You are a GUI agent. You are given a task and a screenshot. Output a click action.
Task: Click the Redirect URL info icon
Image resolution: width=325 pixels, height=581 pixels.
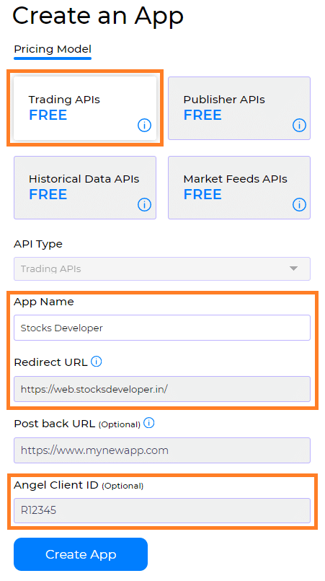coord(97,362)
